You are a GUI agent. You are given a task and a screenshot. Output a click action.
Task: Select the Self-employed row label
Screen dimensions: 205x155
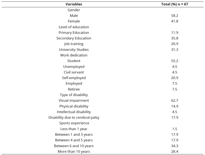(74, 78)
